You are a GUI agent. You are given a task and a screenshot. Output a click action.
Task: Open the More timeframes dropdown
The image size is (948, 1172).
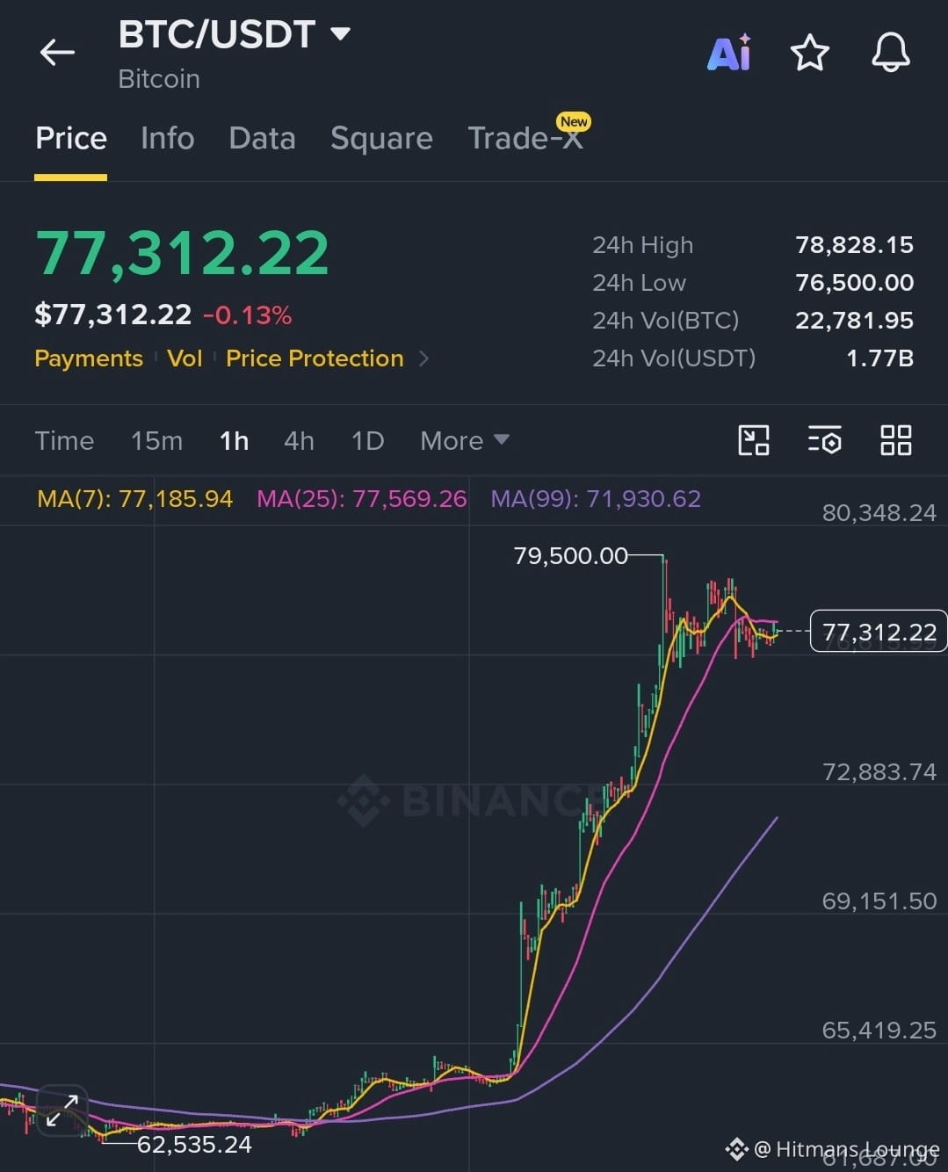click(464, 440)
